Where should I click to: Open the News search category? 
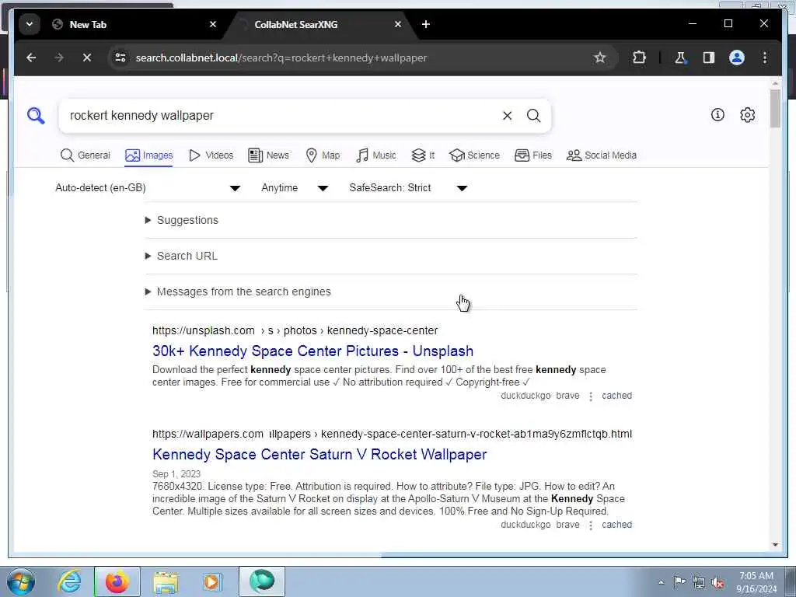268,155
